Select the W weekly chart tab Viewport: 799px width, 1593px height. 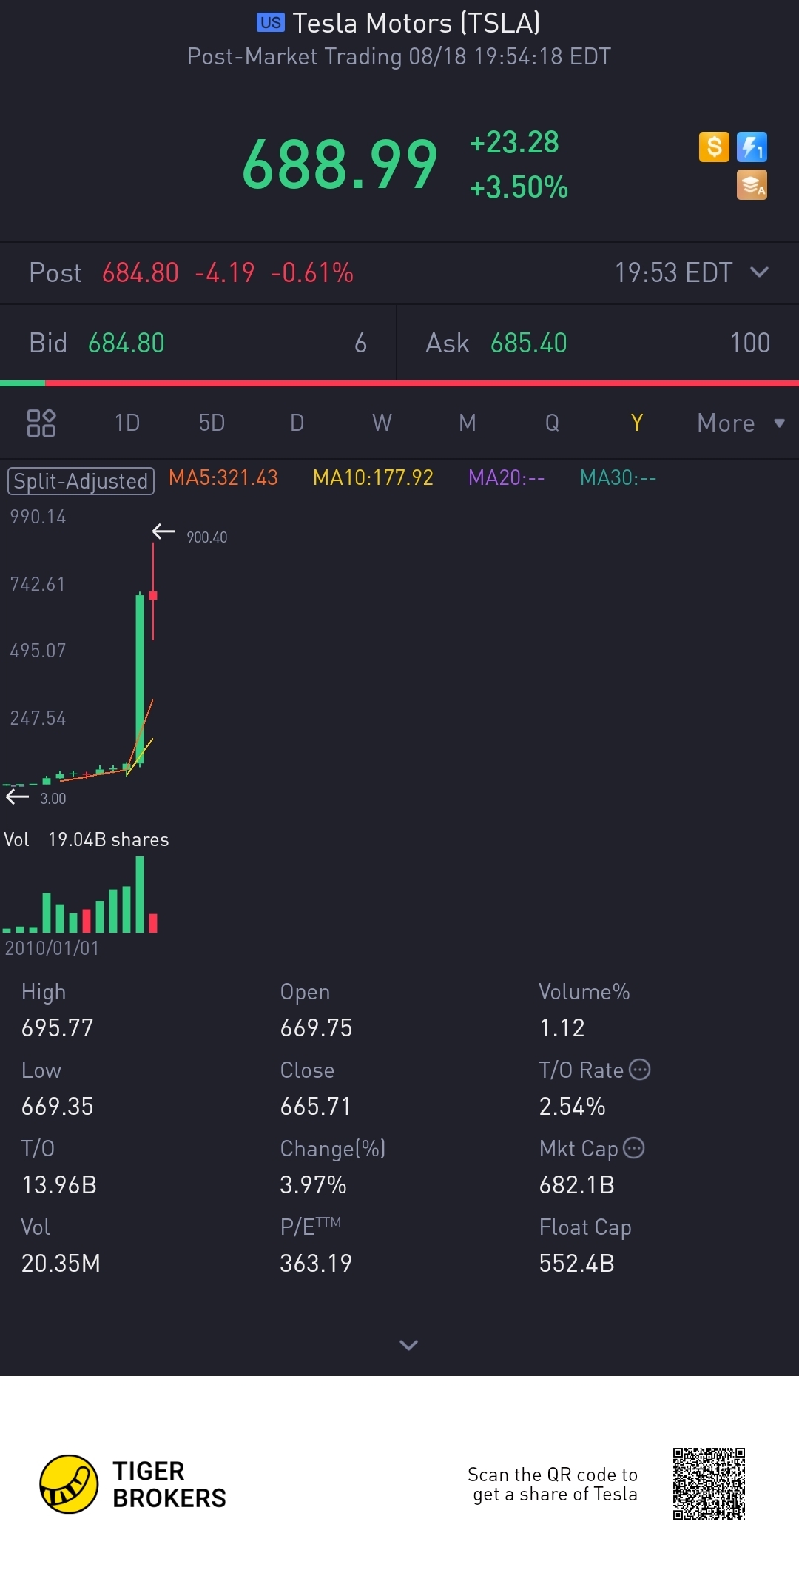click(382, 423)
